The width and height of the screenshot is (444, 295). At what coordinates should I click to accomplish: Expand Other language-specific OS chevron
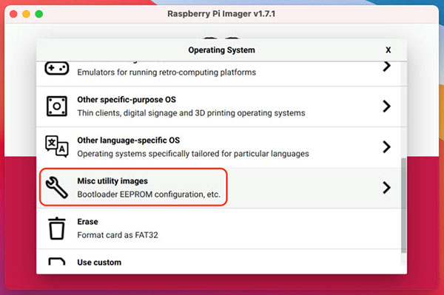click(x=386, y=147)
